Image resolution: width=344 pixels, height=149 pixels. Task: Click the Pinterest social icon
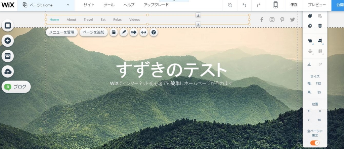[x=282, y=20]
